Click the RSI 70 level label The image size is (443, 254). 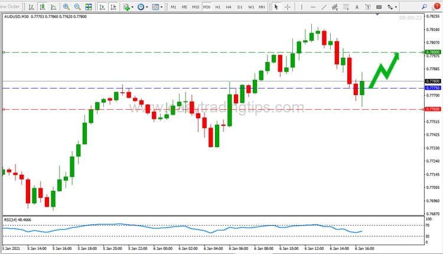[x=427, y=226]
